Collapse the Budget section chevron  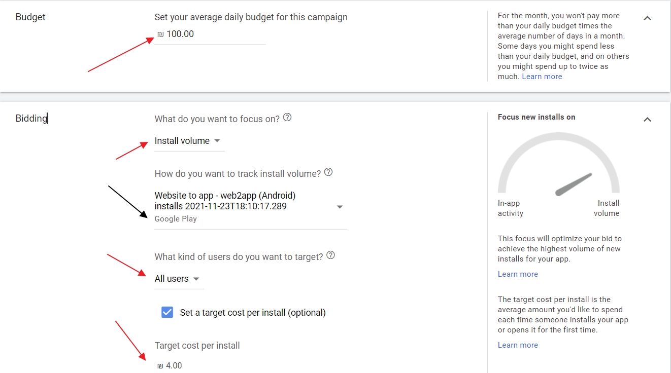(647, 18)
